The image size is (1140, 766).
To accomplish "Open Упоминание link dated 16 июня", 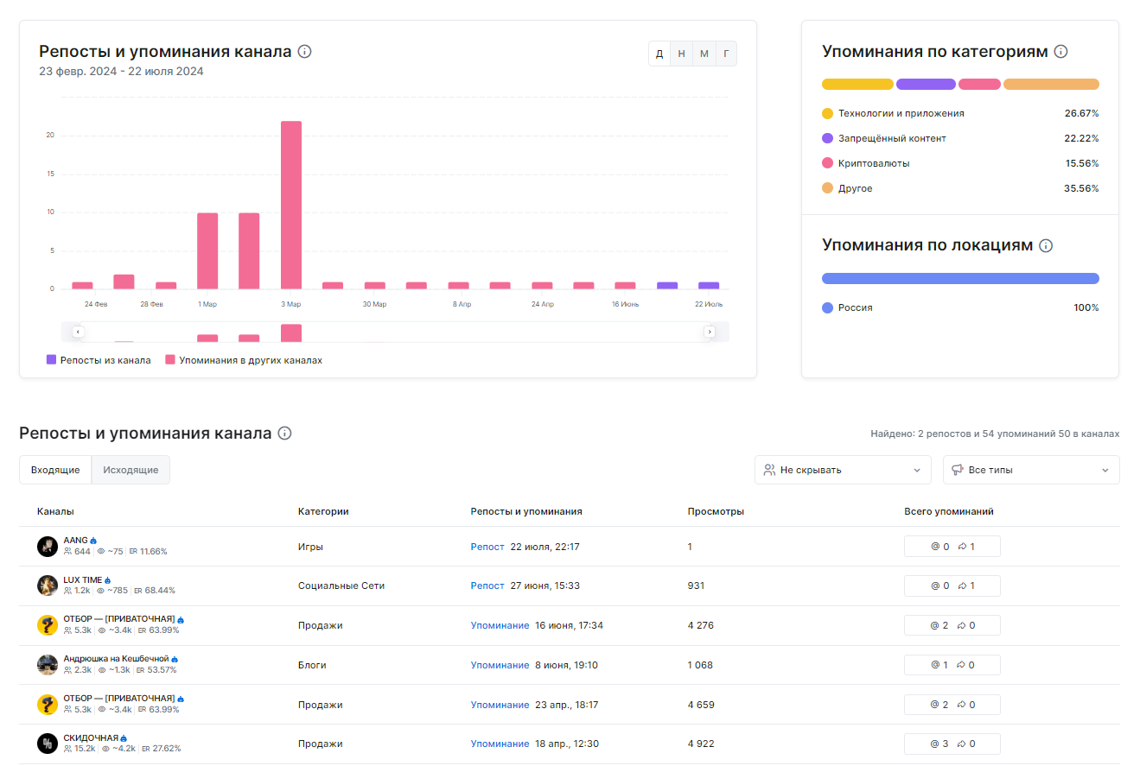I will pos(500,625).
